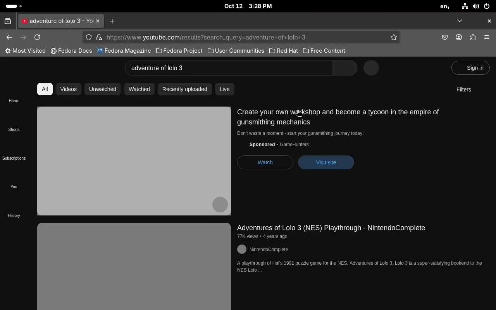Viewport: 496px width, 310px height.
Task: Submit the YouTube search button
Action: click(x=345, y=68)
